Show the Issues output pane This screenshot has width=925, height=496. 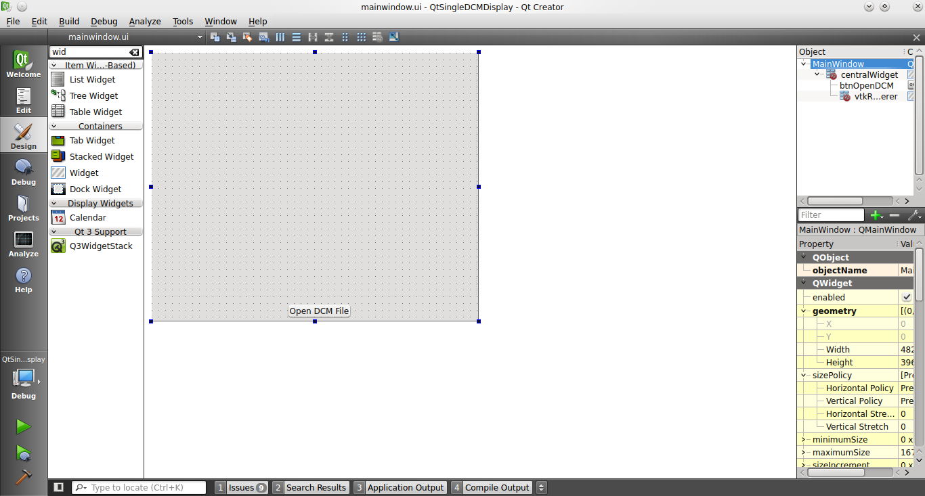242,487
